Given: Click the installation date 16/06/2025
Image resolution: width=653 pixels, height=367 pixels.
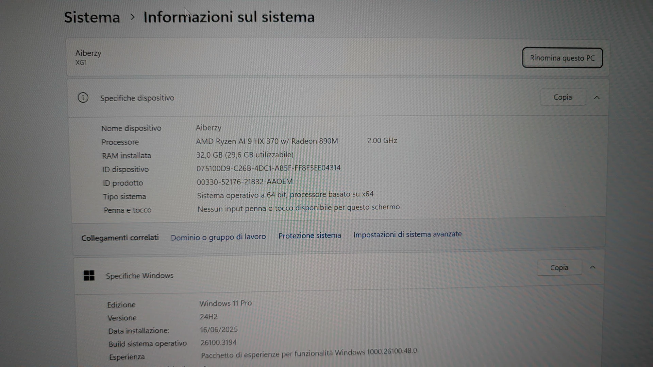Looking at the screenshot, I should 219,330.
